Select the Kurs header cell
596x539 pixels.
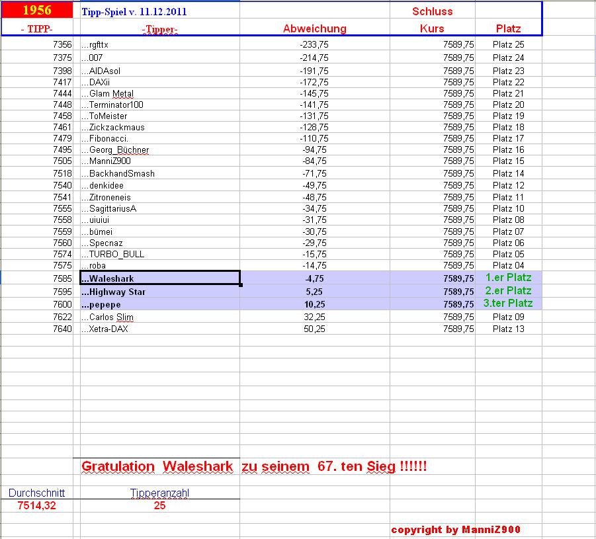pyautogui.click(x=433, y=29)
